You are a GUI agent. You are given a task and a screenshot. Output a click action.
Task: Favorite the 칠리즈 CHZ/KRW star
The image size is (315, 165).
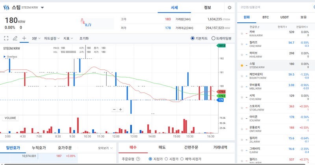[x=242, y=44]
